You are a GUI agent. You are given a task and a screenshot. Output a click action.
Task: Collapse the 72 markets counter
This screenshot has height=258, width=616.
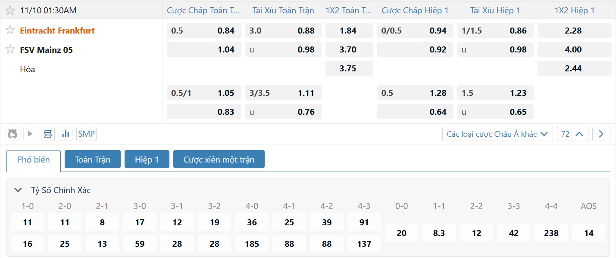[x=572, y=134]
